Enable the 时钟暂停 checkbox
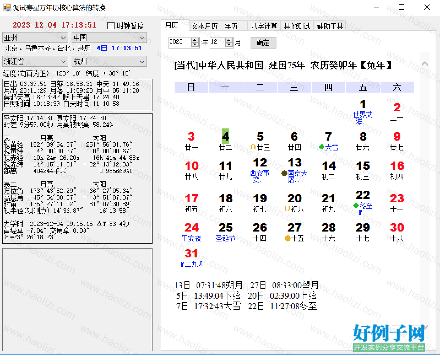440x355 pixels. (x=111, y=26)
